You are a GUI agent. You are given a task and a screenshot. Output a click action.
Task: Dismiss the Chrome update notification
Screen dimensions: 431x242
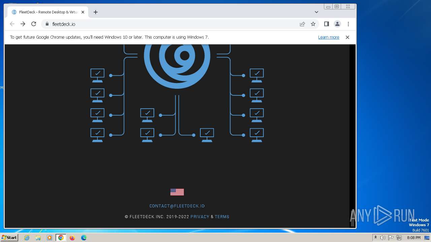(347, 37)
